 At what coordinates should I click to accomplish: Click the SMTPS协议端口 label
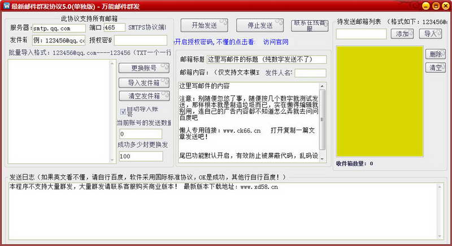[x=147, y=27]
